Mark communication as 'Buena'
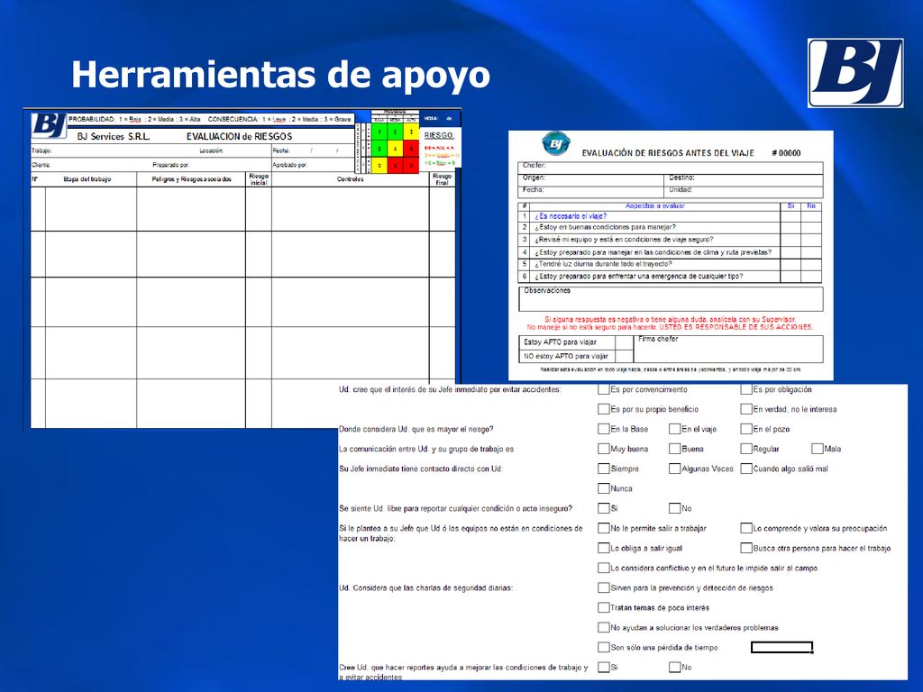The image size is (923, 692). [674, 449]
